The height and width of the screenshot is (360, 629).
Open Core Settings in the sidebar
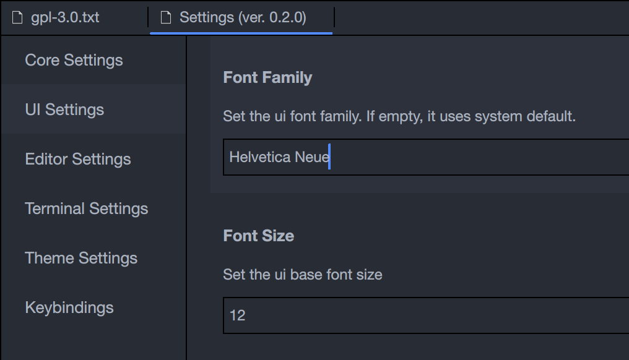click(x=73, y=60)
